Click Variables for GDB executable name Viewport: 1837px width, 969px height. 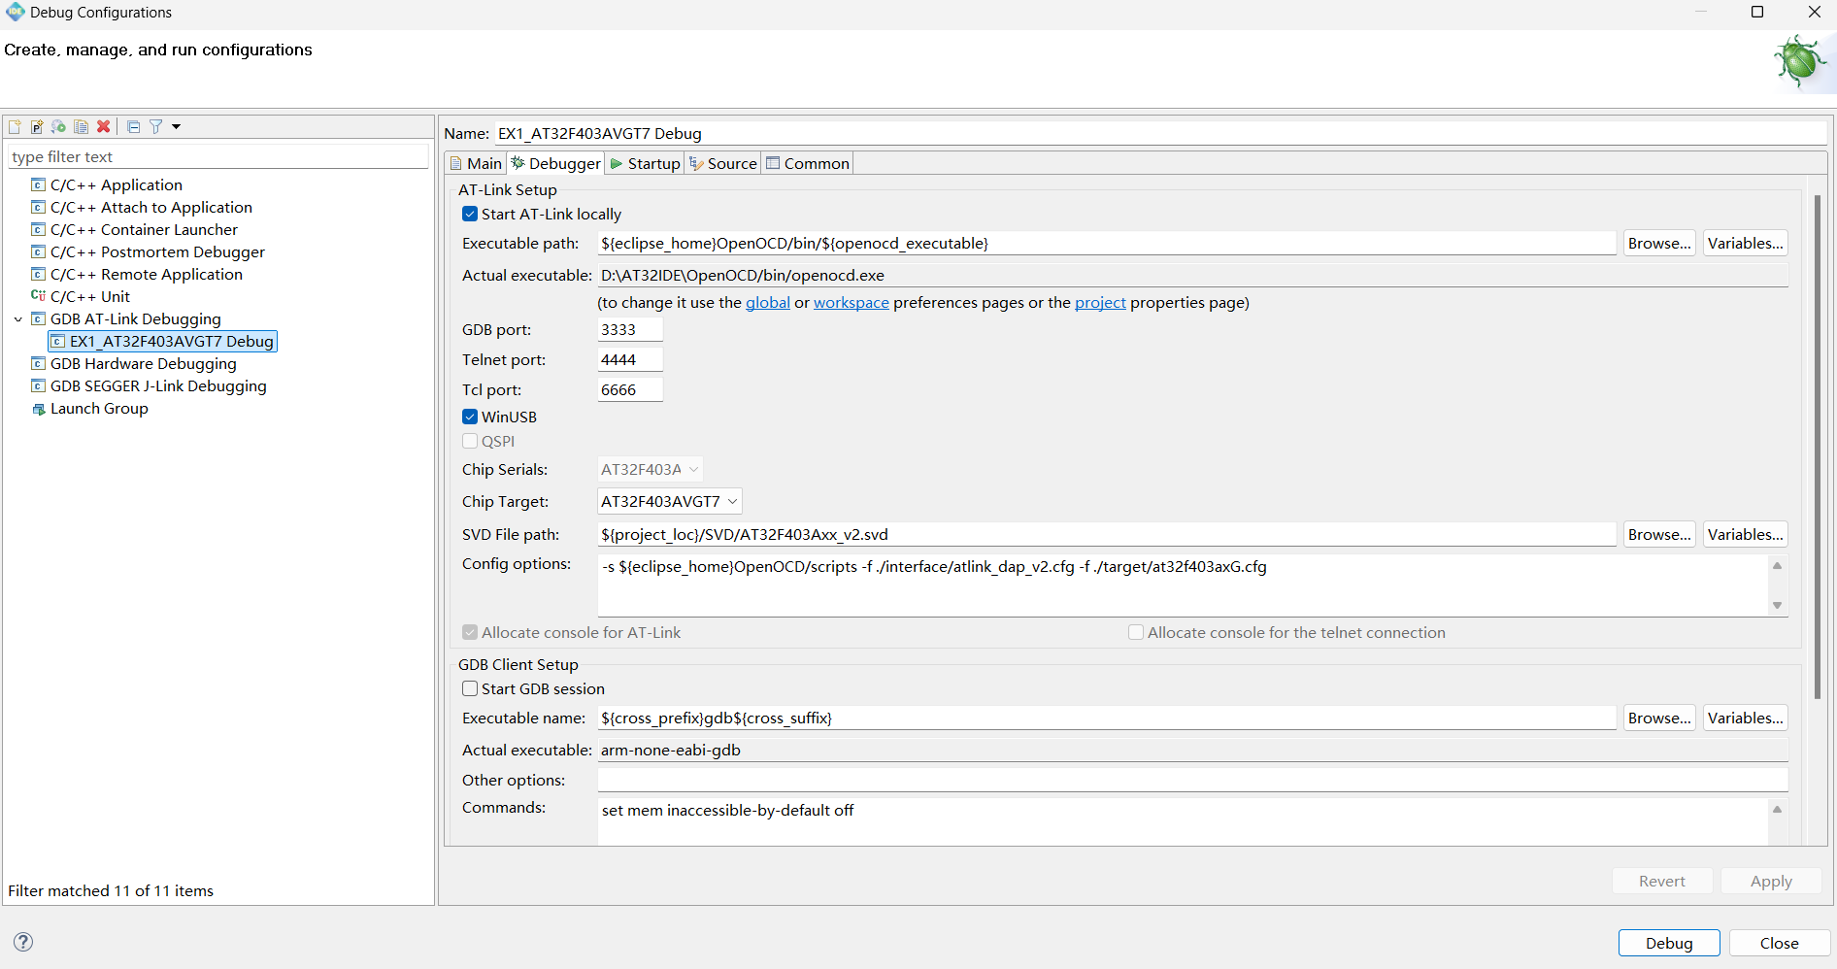click(x=1745, y=718)
